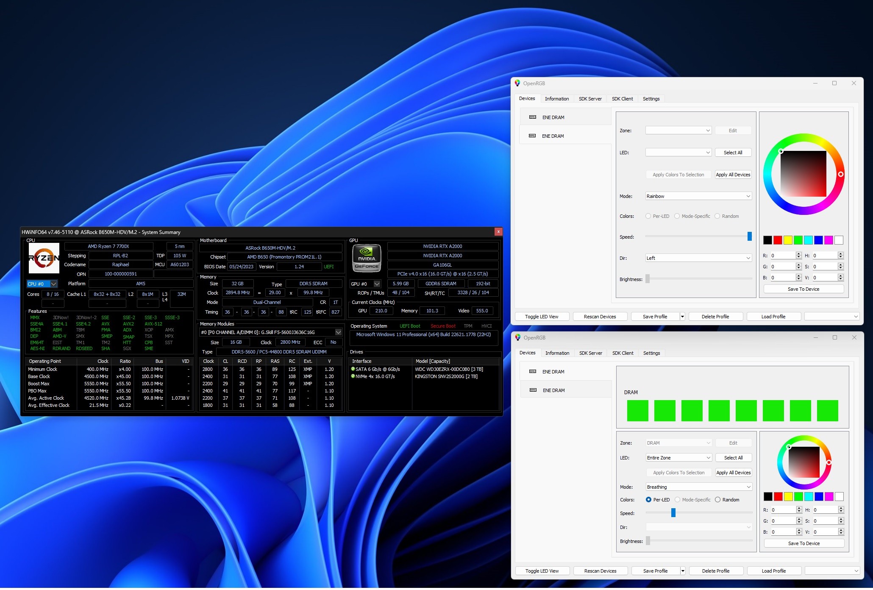This screenshot has width=873, height=590.
Task: Click the Speed slider handle in upper OpenRGB
Action: tap(749, 237)
